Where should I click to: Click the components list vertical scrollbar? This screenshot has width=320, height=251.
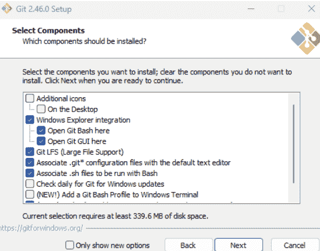click(x=294, y=144)
